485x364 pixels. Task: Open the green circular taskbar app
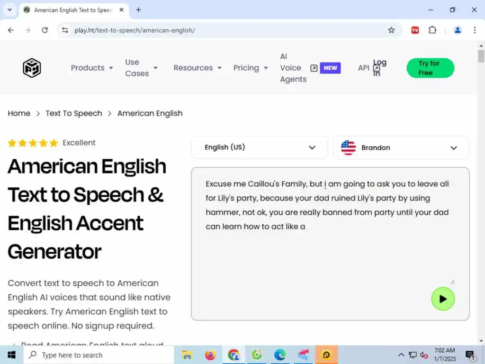257,355
